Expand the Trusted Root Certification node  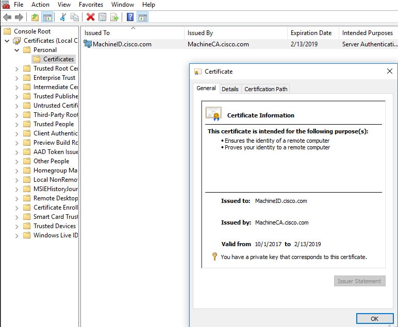click(x=16, y=68)
